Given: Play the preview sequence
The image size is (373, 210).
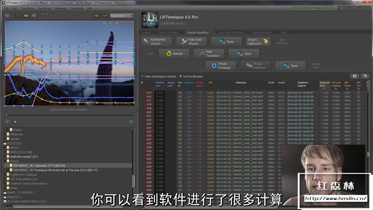Looking at the screenshot, I should click(x=7, y=122).
